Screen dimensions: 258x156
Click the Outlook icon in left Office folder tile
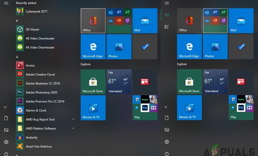tap(110, 12)
